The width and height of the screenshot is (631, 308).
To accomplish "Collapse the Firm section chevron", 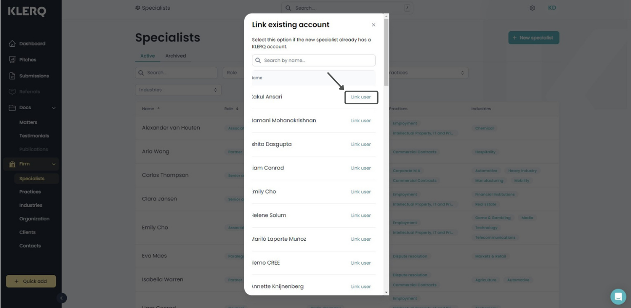I will tap(54, 165).
